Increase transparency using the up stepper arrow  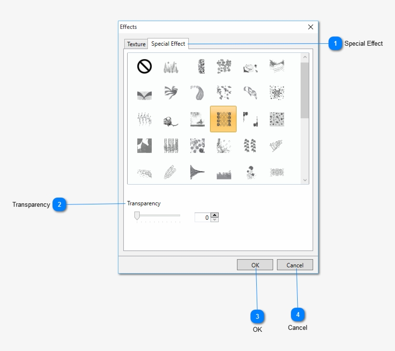pos(214,214)
